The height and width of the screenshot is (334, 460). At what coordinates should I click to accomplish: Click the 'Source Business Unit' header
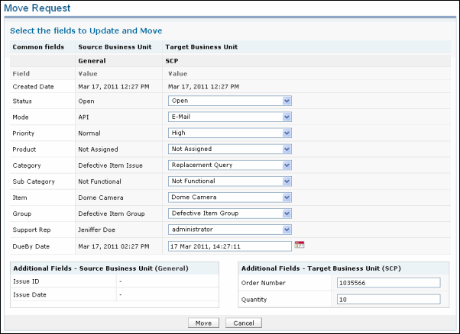click(x=115, y=47)
